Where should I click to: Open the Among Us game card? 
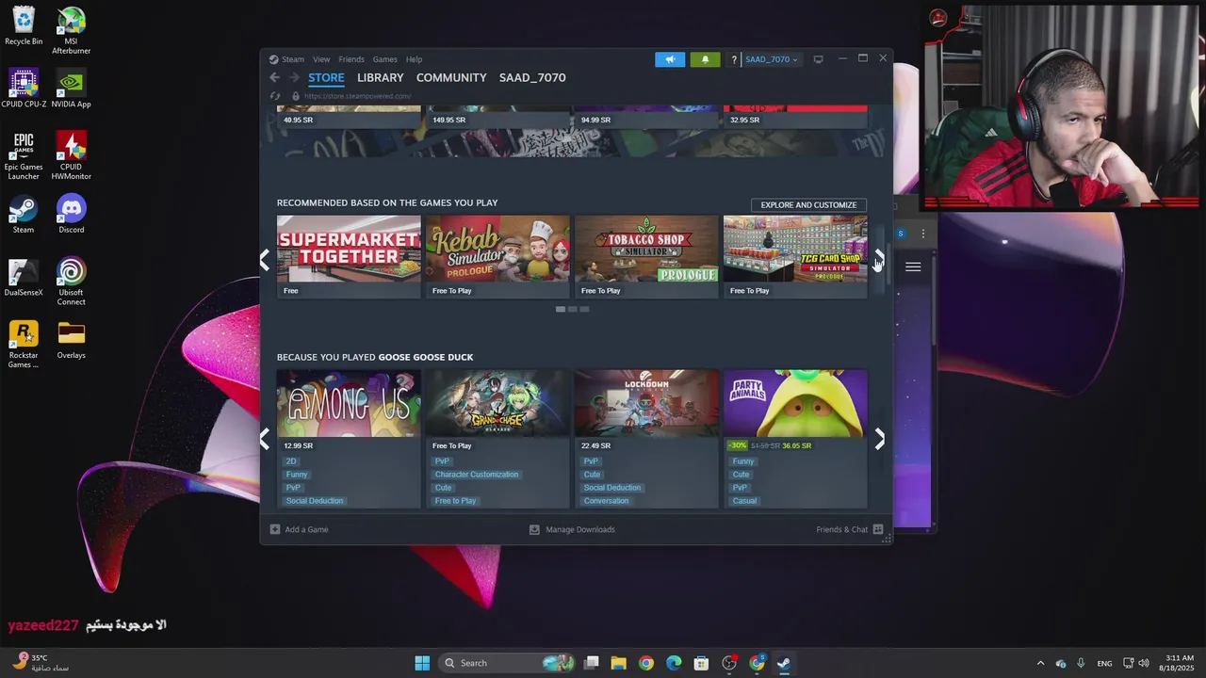click(349, 439)
